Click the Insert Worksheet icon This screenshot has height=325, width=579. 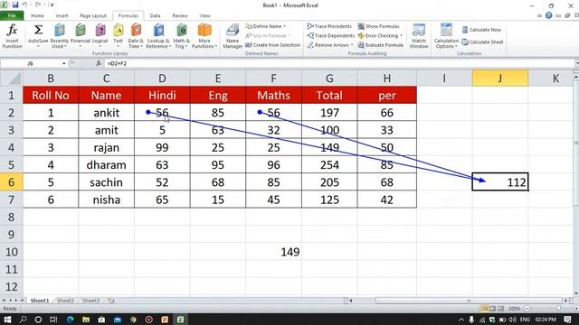pyautogui.click(x=111, y=301)
